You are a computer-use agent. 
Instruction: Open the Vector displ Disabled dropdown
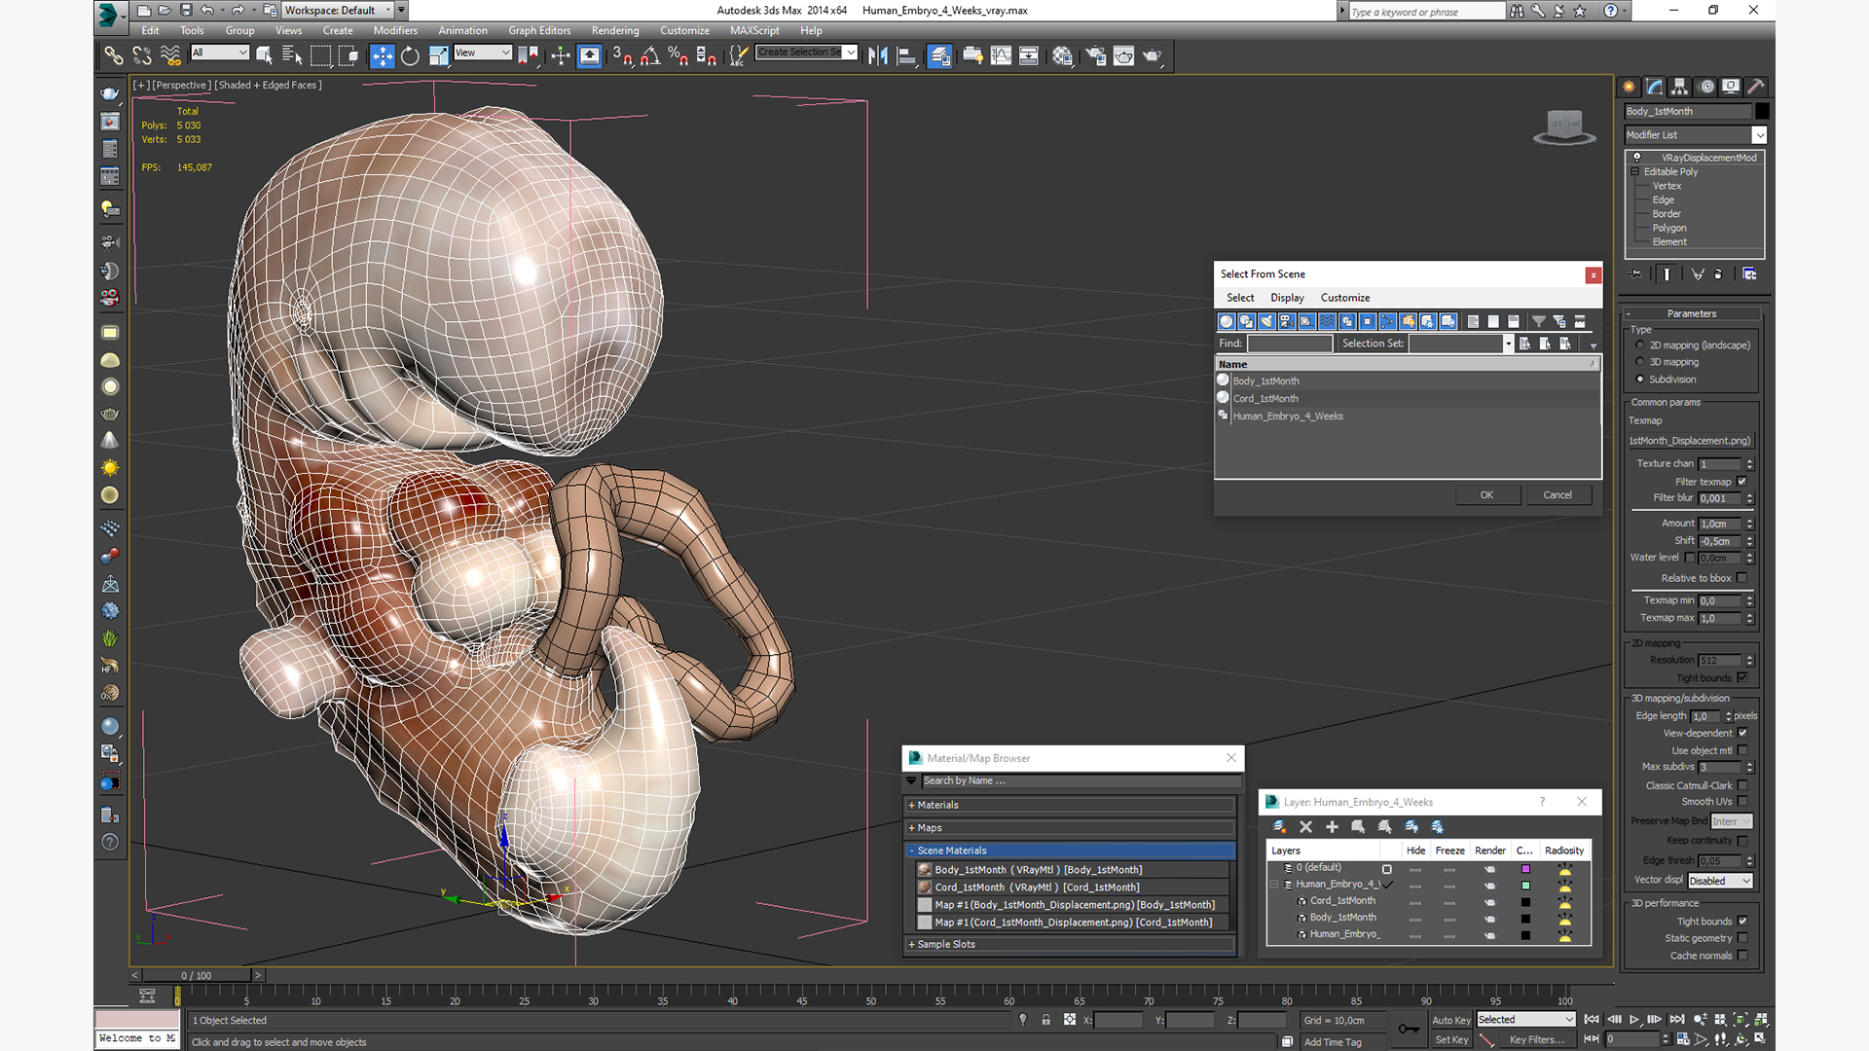click(1720, 881)
